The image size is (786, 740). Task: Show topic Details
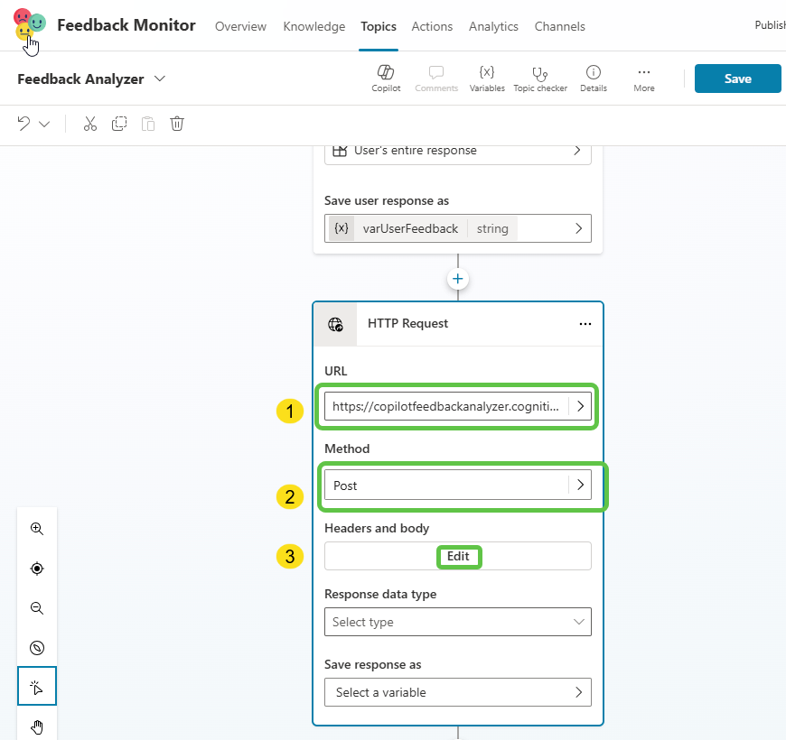tap(594, 78)
